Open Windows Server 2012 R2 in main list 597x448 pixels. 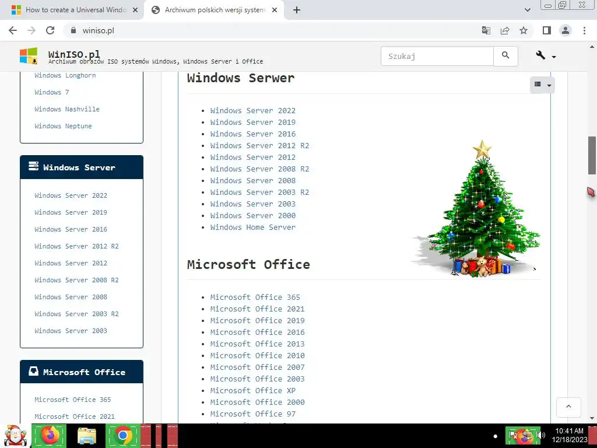(x=259, y=145)
